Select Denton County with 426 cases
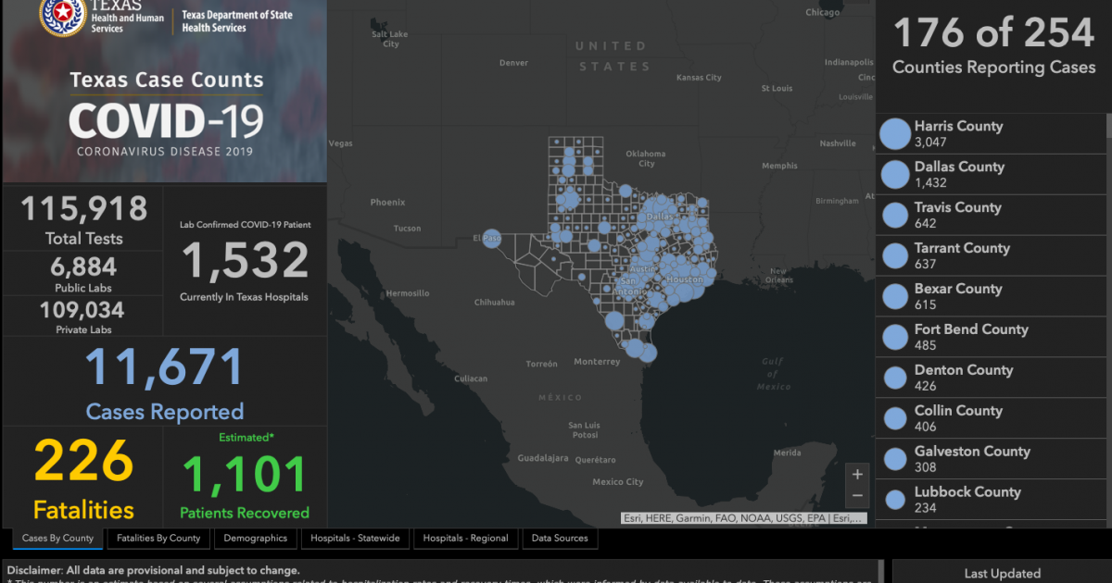This screenshot has height=583, width=1112. click(x=991, y=378)
